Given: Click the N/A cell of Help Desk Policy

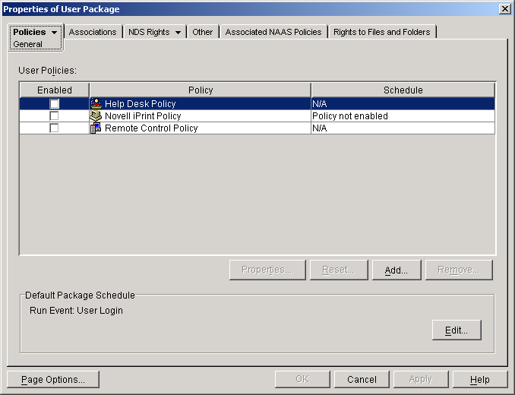Looking at the screenshot, I should click(403, 104).
